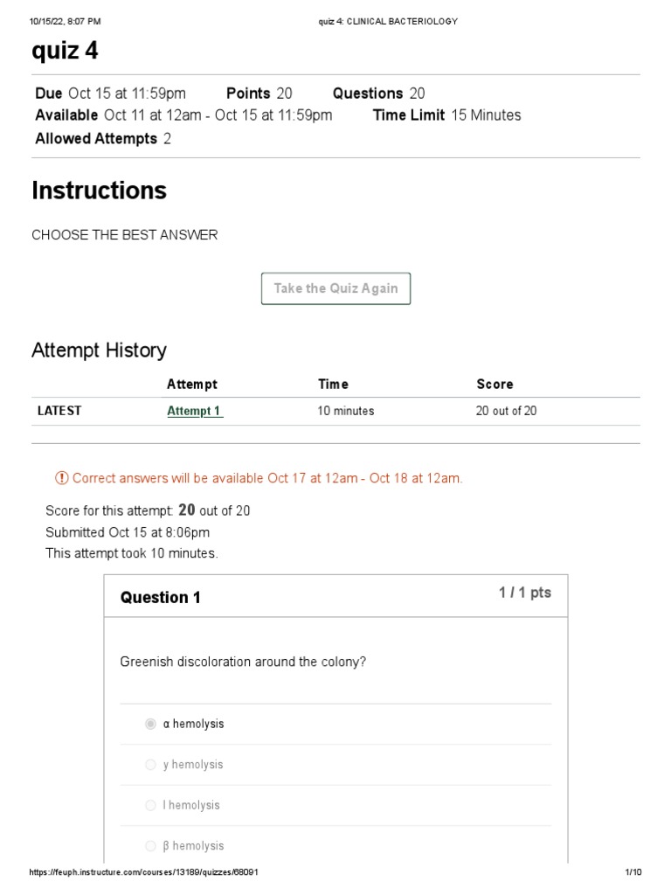Click the Question 1 header
Image resolution: width=671 pixels, height=895 pixels.
pos(161,598)
